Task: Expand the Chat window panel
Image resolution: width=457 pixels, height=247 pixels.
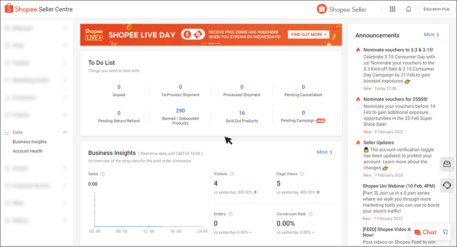Action: tap(445, 232)
